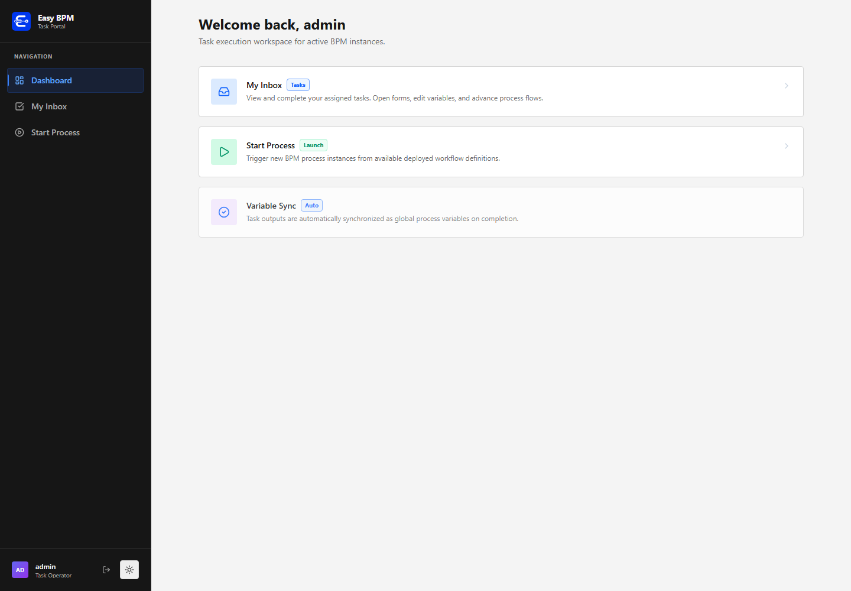The image size is (851, 591).
Task: Toggle the light/dark theme sun button
Action: [x=129, y=570]
